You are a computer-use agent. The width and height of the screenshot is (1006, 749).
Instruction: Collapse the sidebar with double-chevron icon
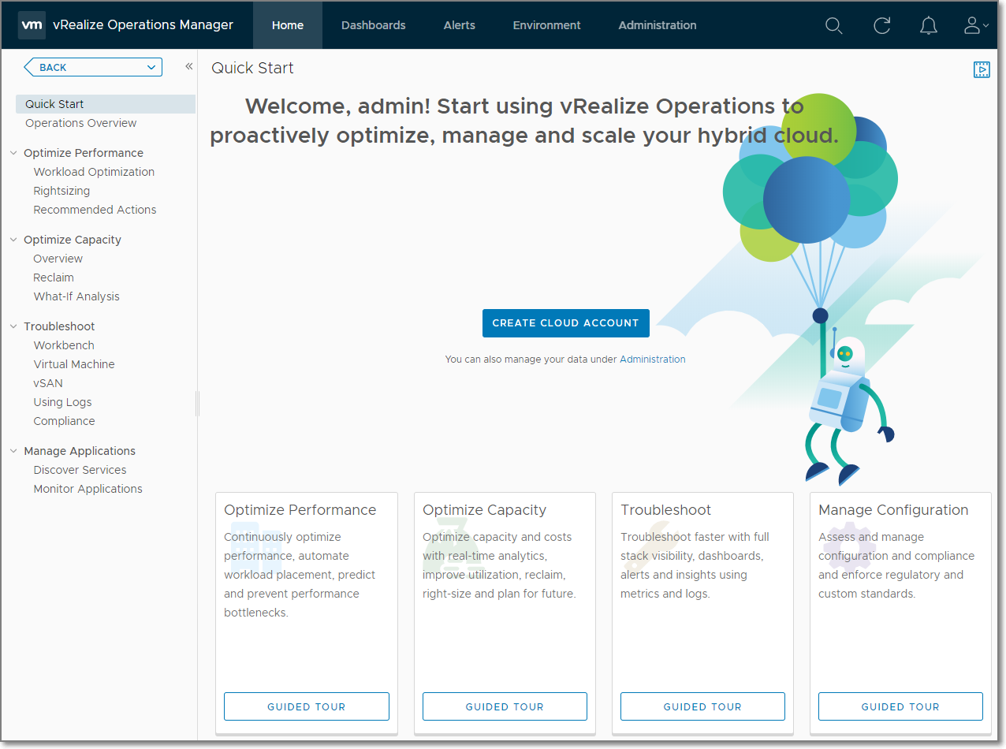coord(188,67)
